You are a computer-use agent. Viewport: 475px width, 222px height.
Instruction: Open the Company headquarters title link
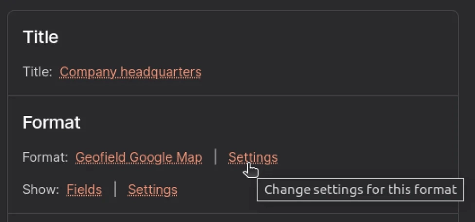[130, 72]
